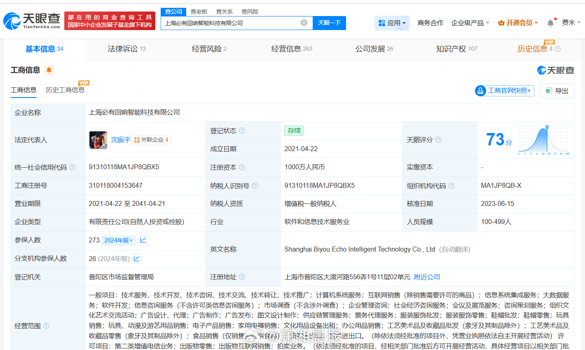Click the Tianyancha logo in header

pos(32,21)
